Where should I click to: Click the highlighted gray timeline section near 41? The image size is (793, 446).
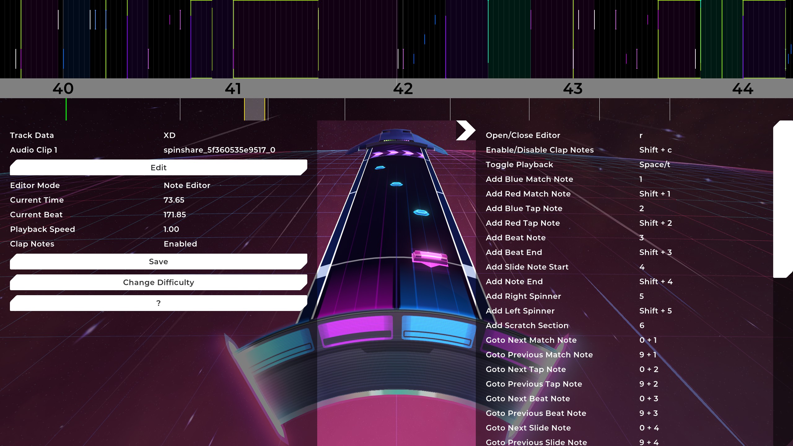coord(254,109)
